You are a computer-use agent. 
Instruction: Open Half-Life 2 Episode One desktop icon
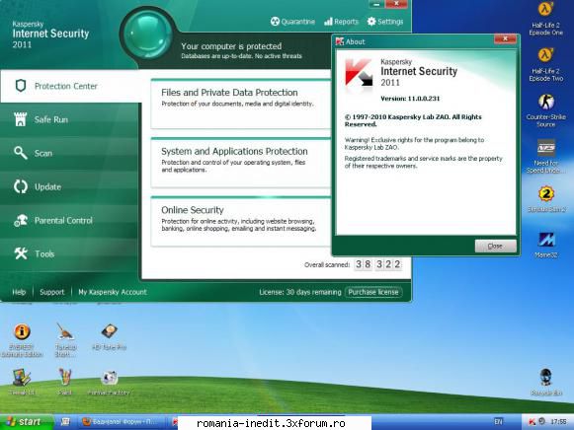[545, 19]
